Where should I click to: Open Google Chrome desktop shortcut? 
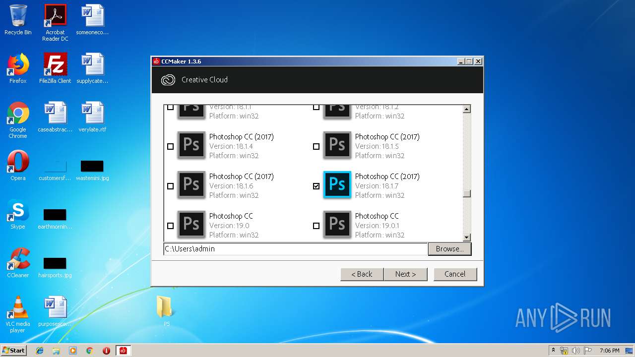18,120
